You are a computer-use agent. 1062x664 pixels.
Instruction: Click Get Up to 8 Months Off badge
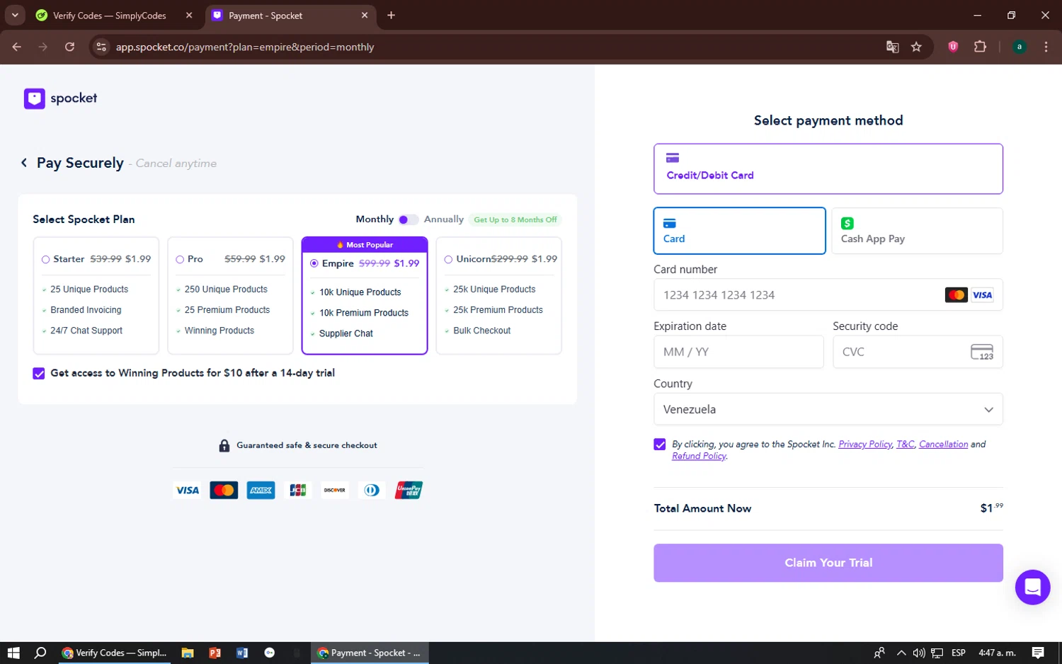(x=515, y=219)
